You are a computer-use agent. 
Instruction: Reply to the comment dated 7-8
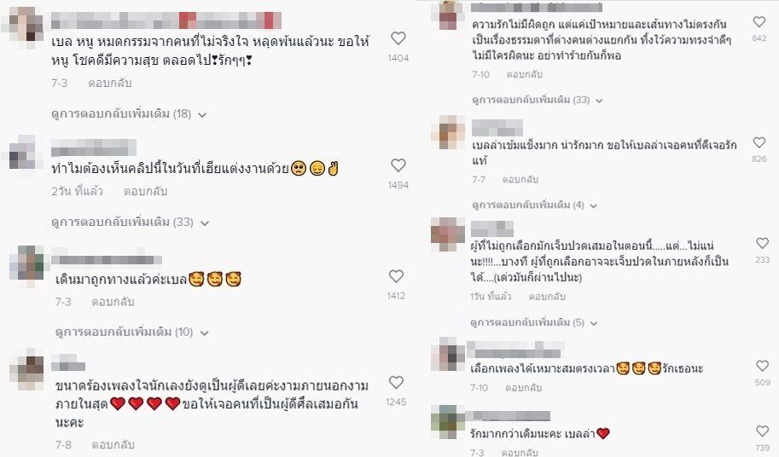(x=113, y=444)
